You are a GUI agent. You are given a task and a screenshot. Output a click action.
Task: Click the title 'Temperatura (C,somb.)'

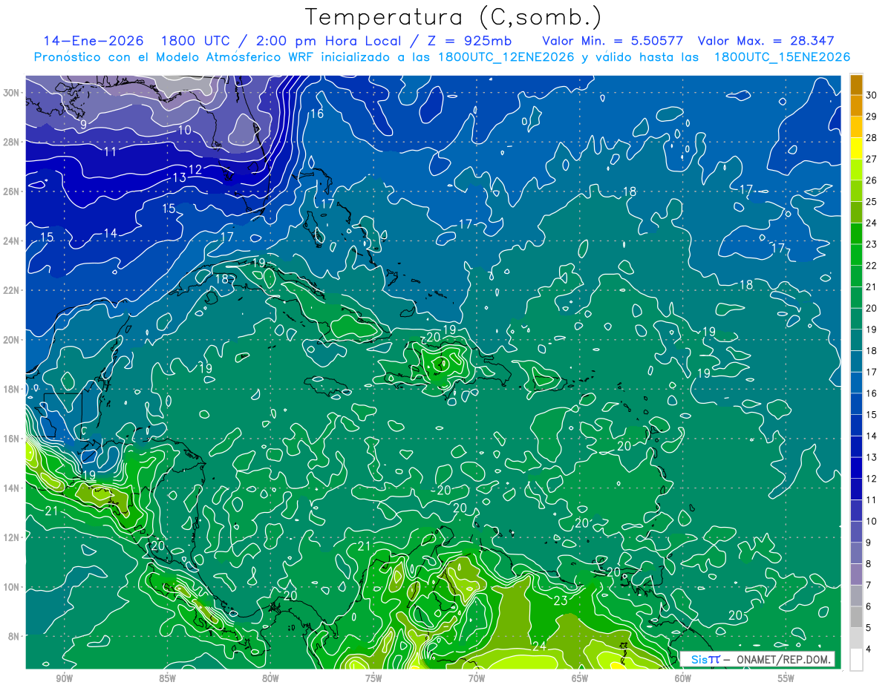(x=454, y=17)
